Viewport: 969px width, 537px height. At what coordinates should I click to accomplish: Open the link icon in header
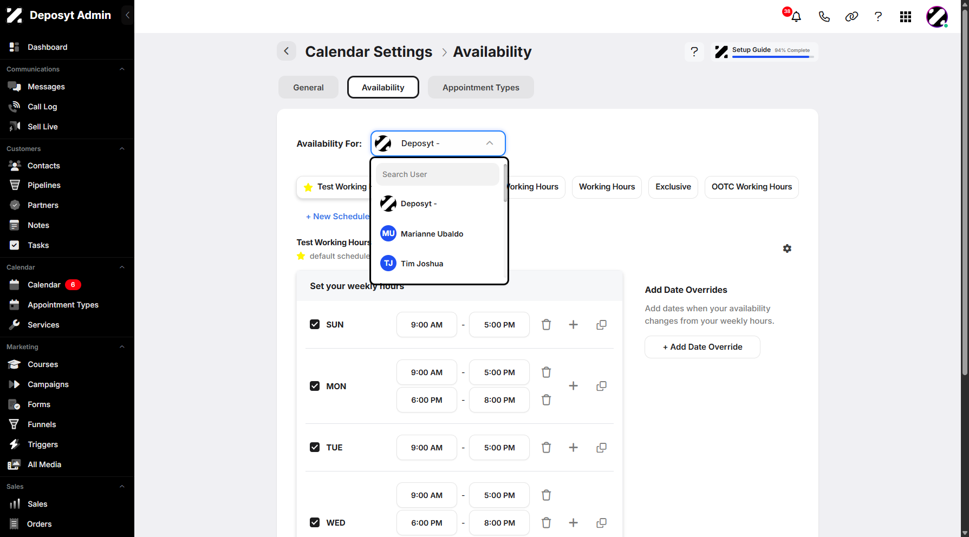[851, 17]
